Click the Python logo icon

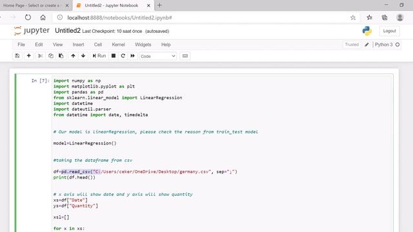point(367,31)
